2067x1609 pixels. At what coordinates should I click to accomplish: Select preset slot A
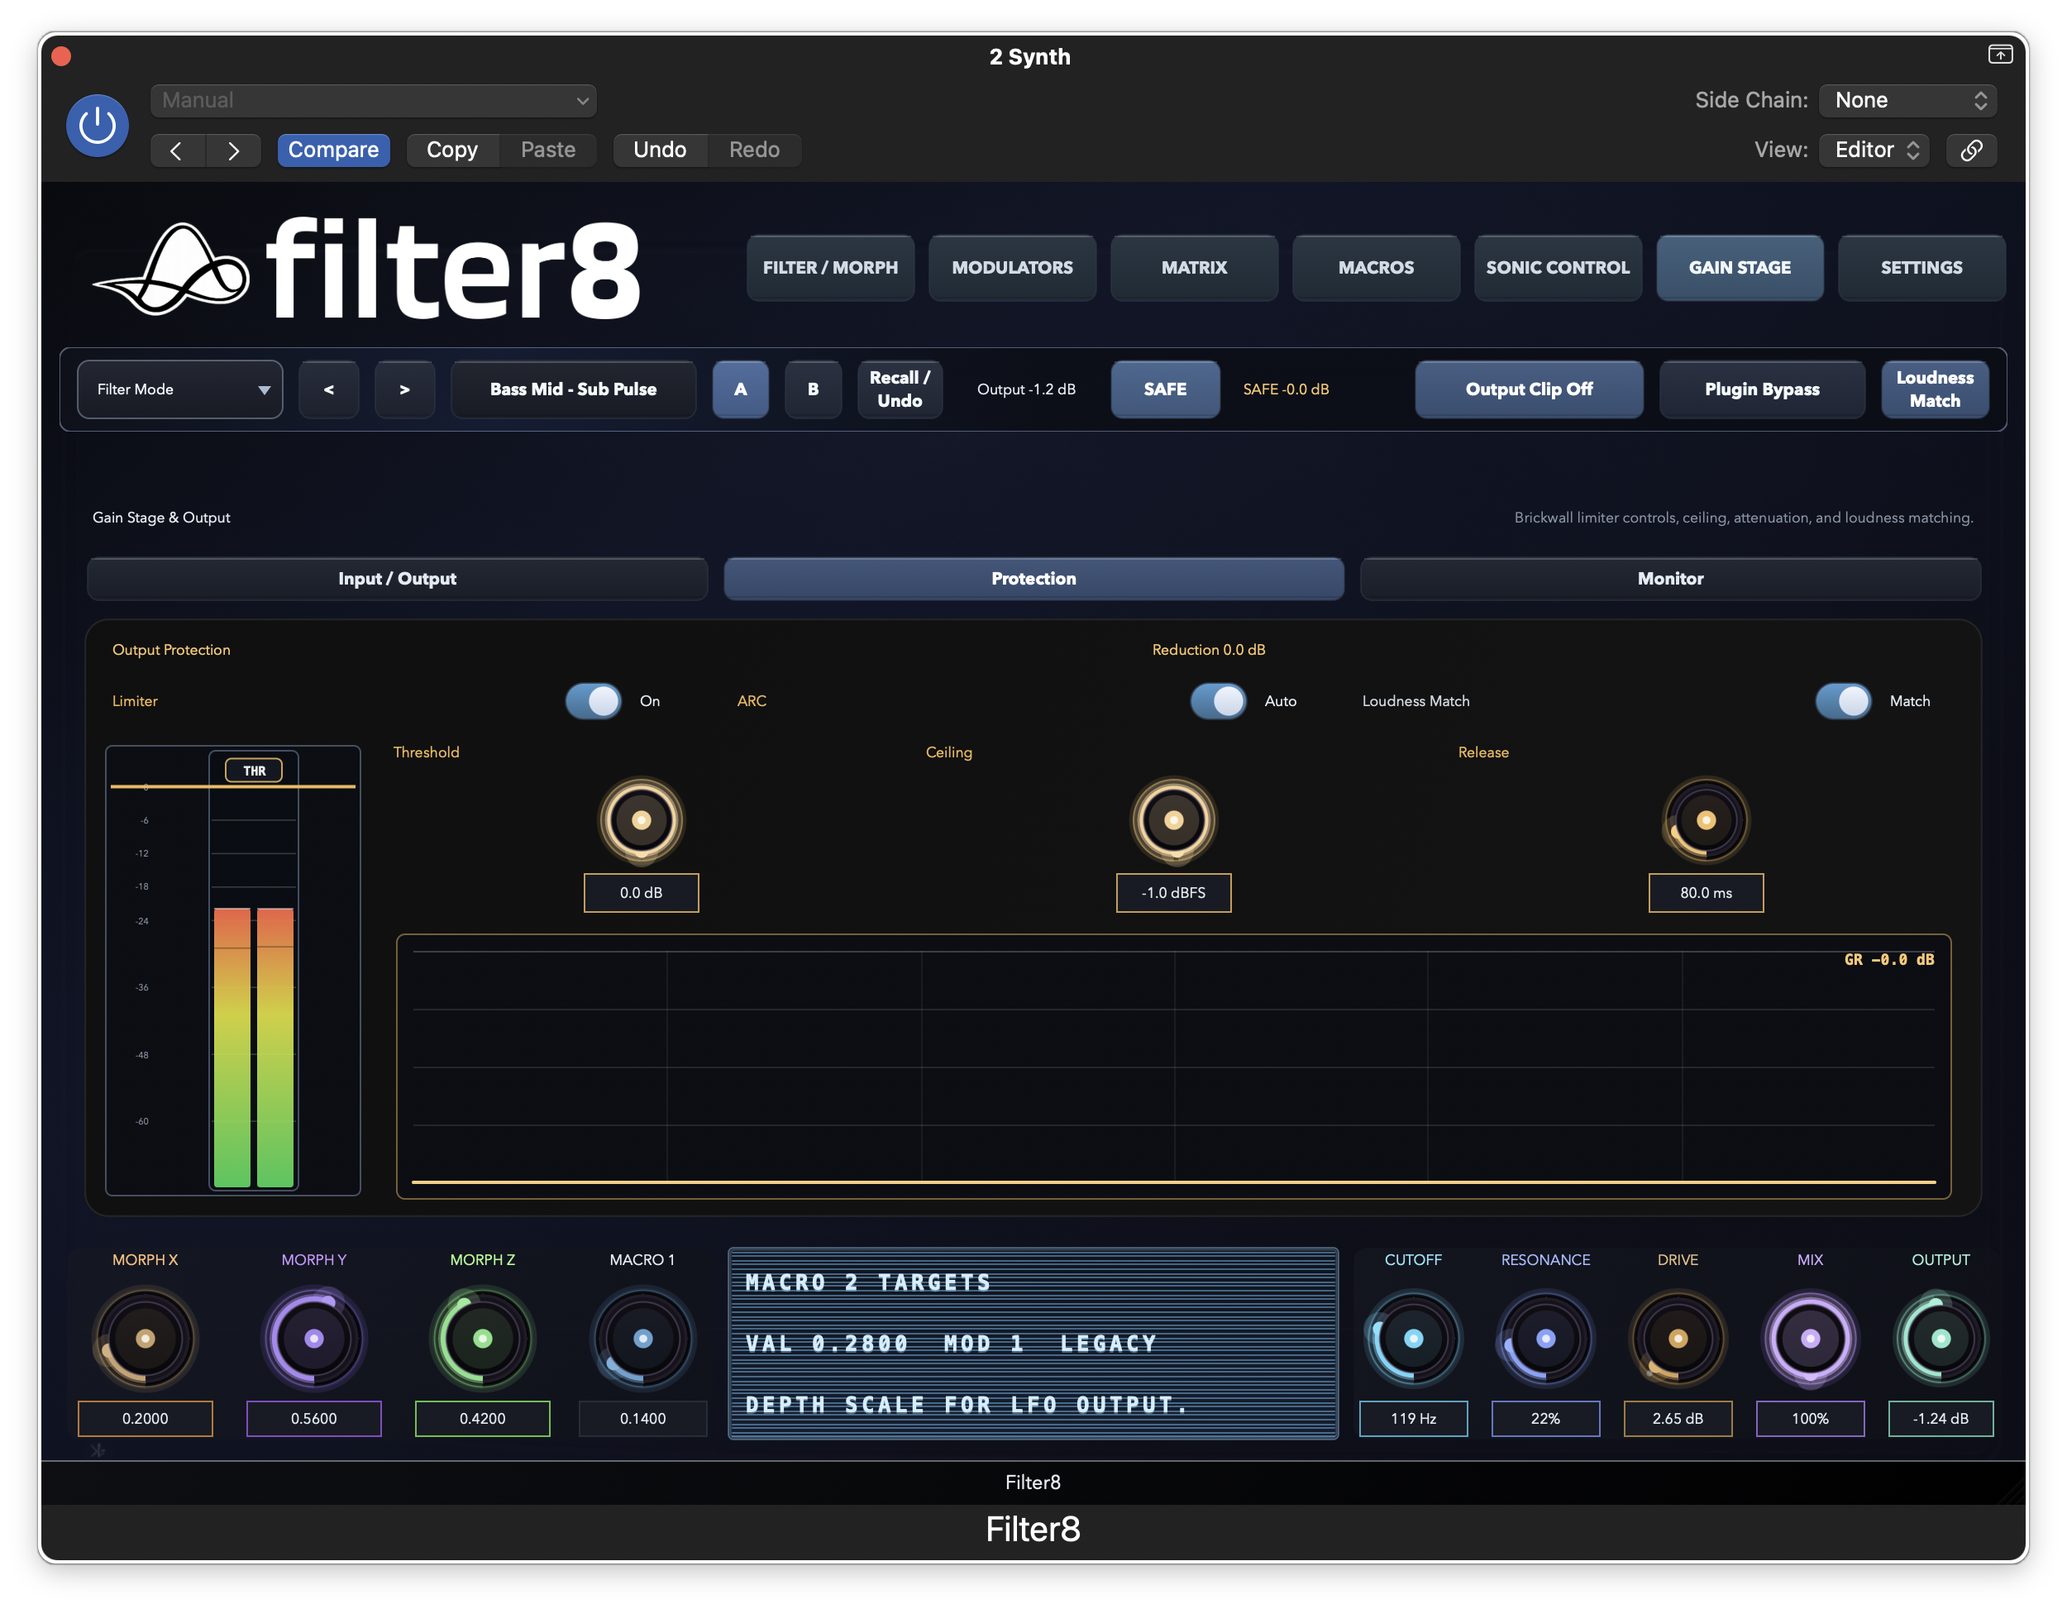point(740,389)
